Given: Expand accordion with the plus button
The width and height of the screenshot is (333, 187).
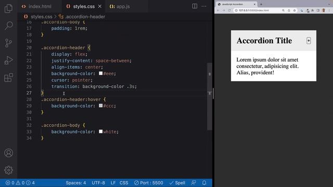Looking at the screenshot, I should [309, 41].
